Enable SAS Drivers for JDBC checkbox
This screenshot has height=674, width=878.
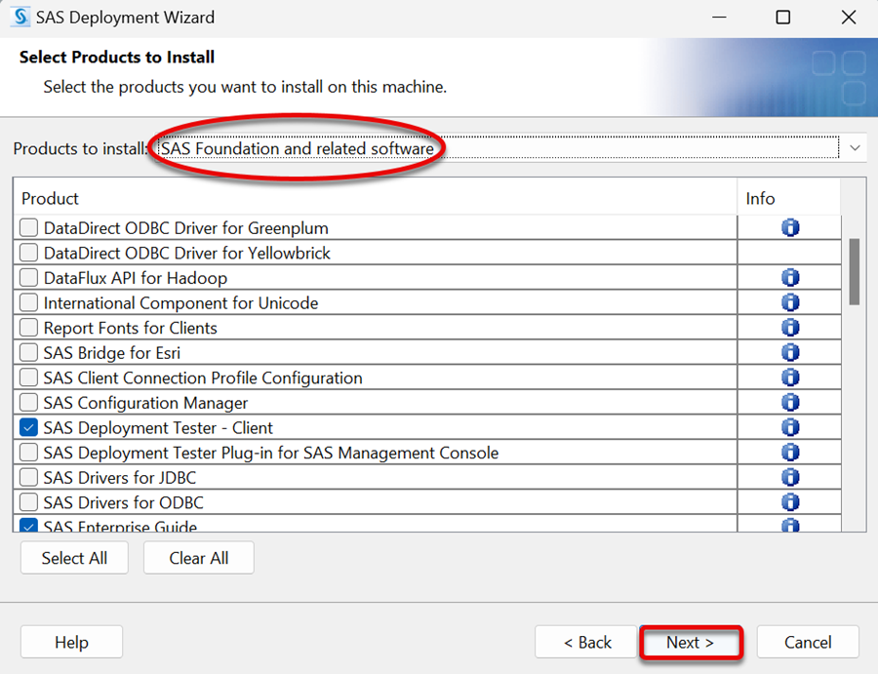tap(28, 478)
